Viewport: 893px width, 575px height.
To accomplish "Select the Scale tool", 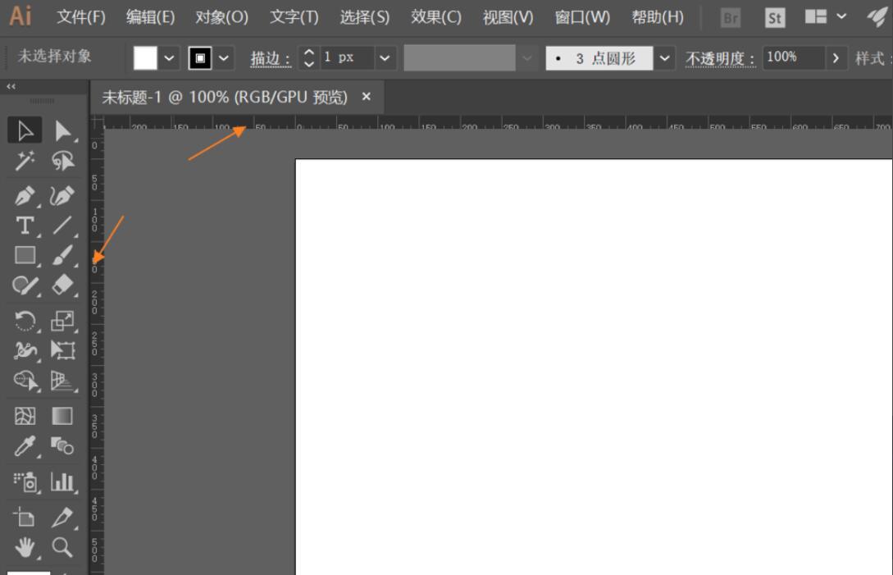I will [x=62, y=321].
